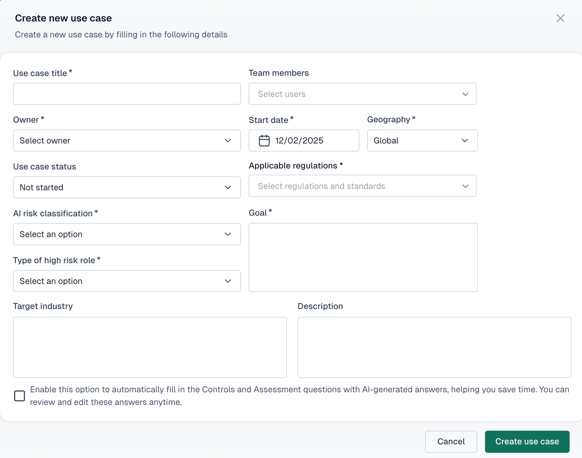Expand the AI risk classification options
582x458 pixels.
[127, 234]
